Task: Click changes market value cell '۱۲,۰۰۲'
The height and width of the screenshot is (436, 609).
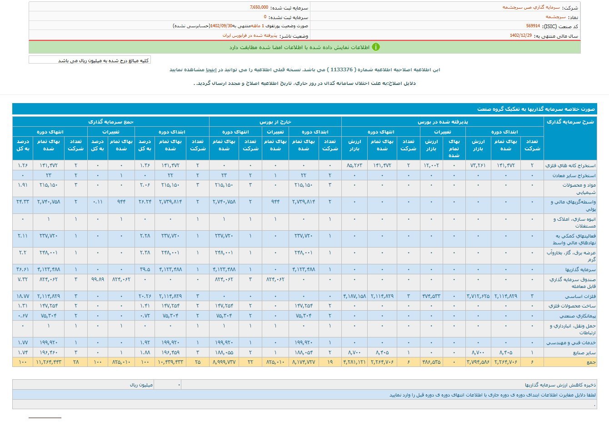Action: pos(431,165)
